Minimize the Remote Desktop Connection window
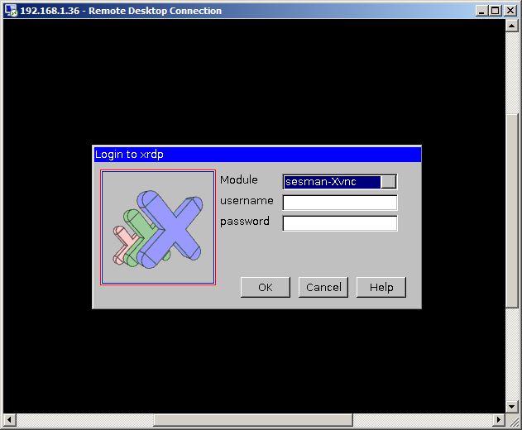The image size is (522, 430). pyautogui.click(x=482, y=11)
